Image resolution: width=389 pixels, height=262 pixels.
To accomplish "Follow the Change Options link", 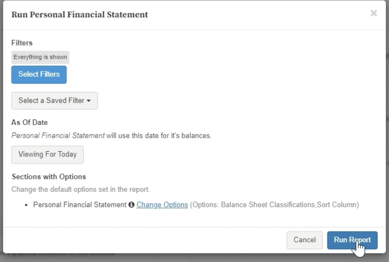I will tap(162, 205).
